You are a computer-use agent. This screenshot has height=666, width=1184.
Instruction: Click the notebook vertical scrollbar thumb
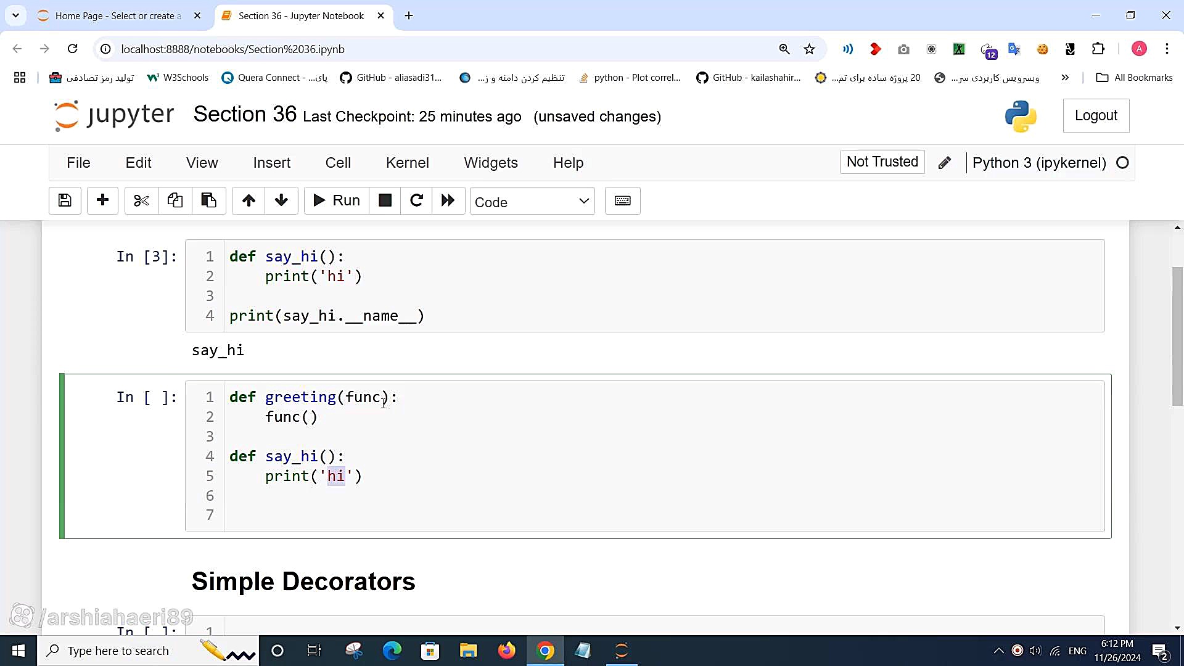click(1177, 336)
